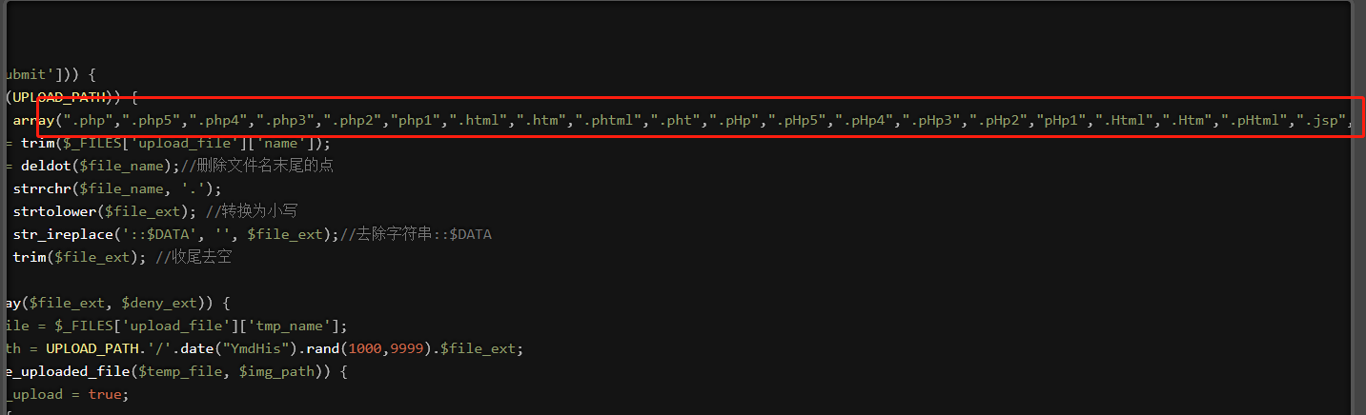Click the '::$DATA' string argument
This screenshot has width=1366, height=415.
pos(142,234)
